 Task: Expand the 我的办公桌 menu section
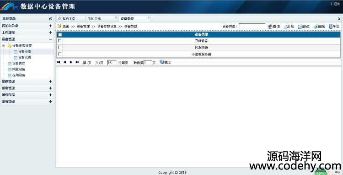point(50,26)
